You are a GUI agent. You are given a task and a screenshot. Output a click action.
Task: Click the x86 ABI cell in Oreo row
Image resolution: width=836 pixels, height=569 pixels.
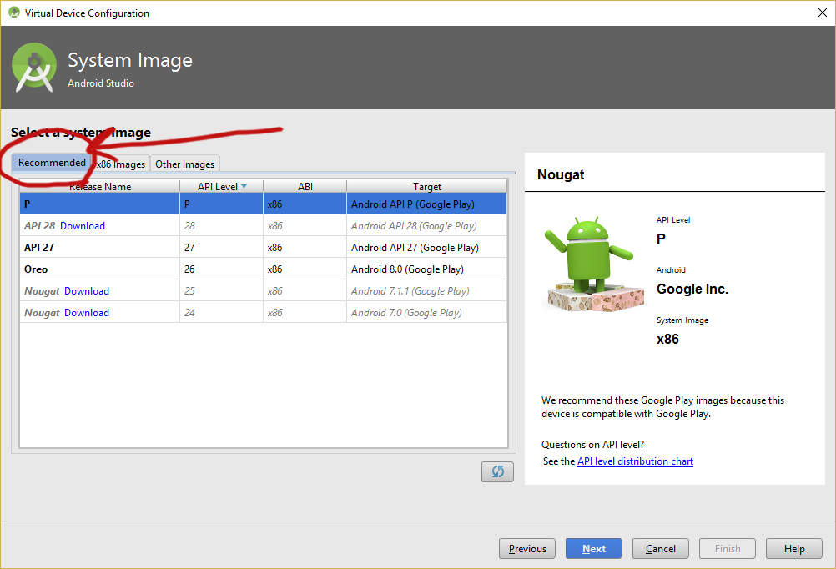(305, 269)
